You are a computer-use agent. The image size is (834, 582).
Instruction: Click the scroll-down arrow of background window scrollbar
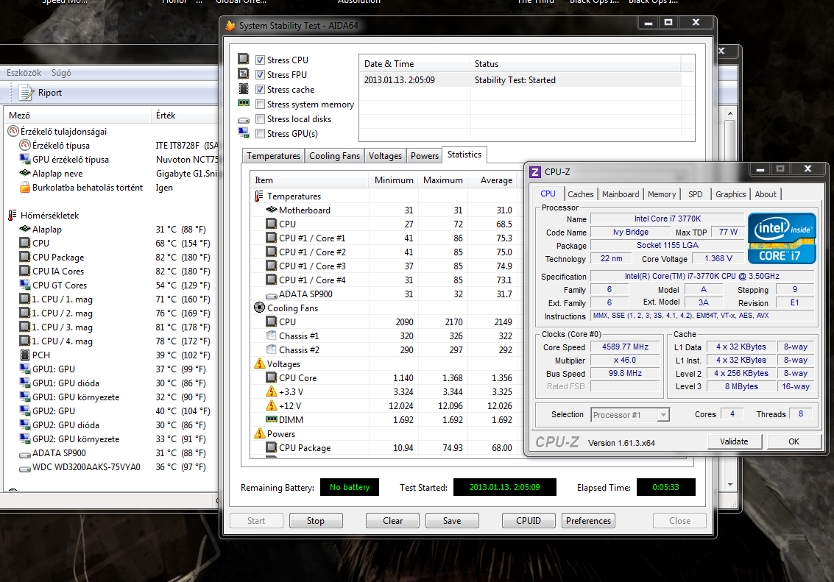point(729,484)
